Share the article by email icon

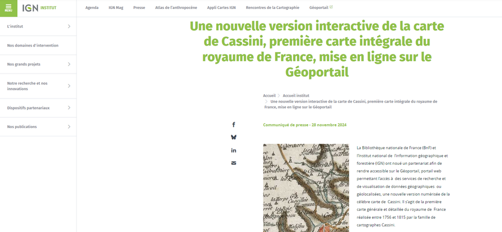234,163
